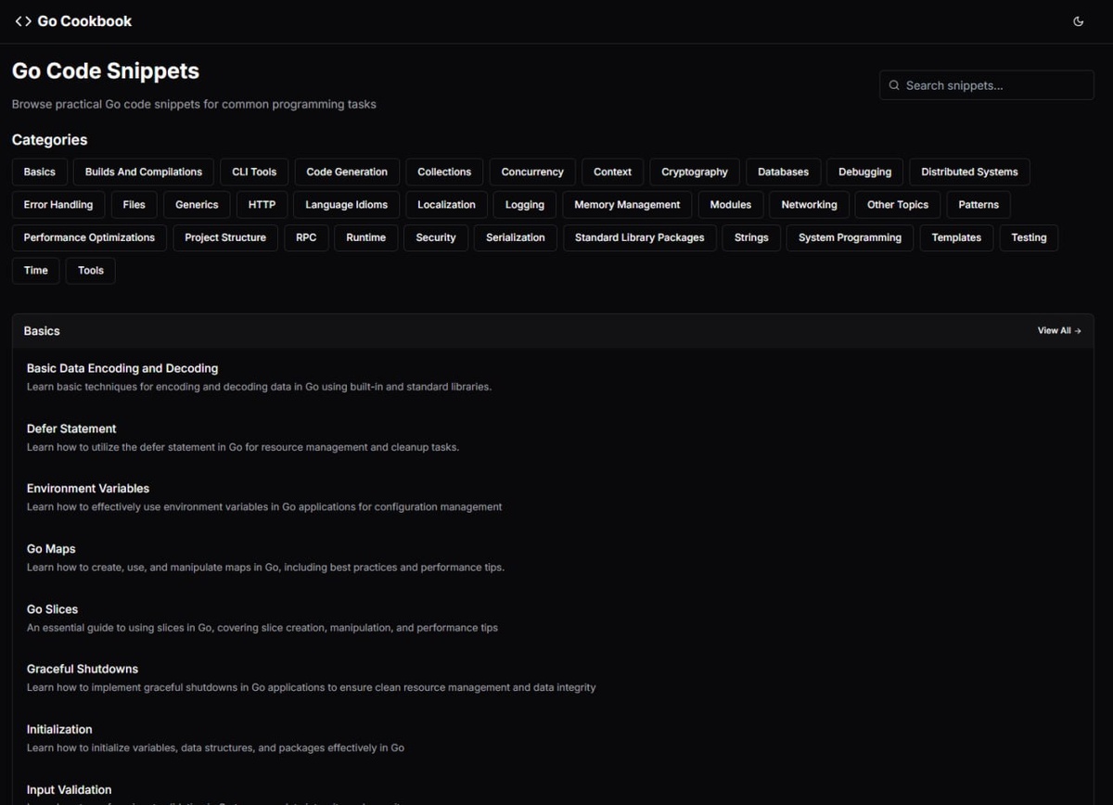Select the Concurrency category
This screenshot has width=1113, height=805.
[532, 172]
